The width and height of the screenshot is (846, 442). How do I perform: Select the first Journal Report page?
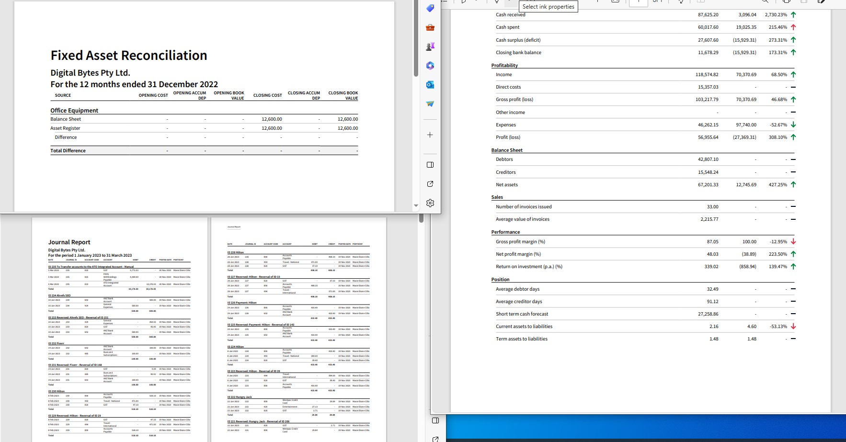[x=120, y=329]
